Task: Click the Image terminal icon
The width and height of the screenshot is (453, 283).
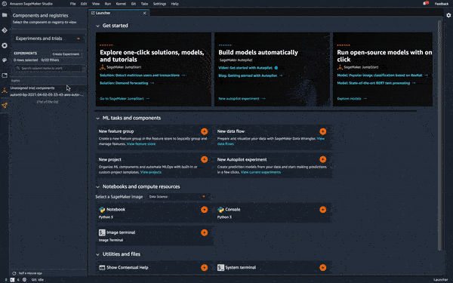Action: click(x=102, y=232)
